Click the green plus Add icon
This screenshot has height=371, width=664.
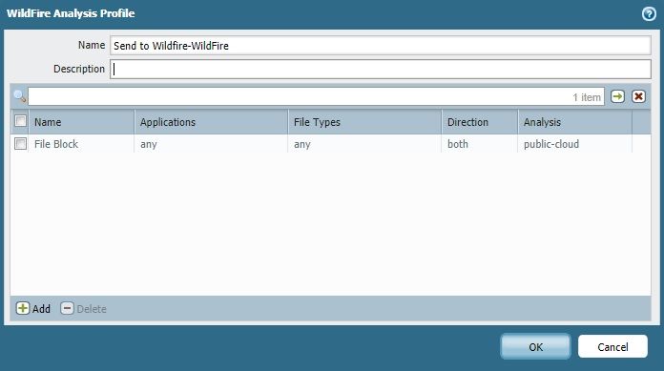point(23,308)
